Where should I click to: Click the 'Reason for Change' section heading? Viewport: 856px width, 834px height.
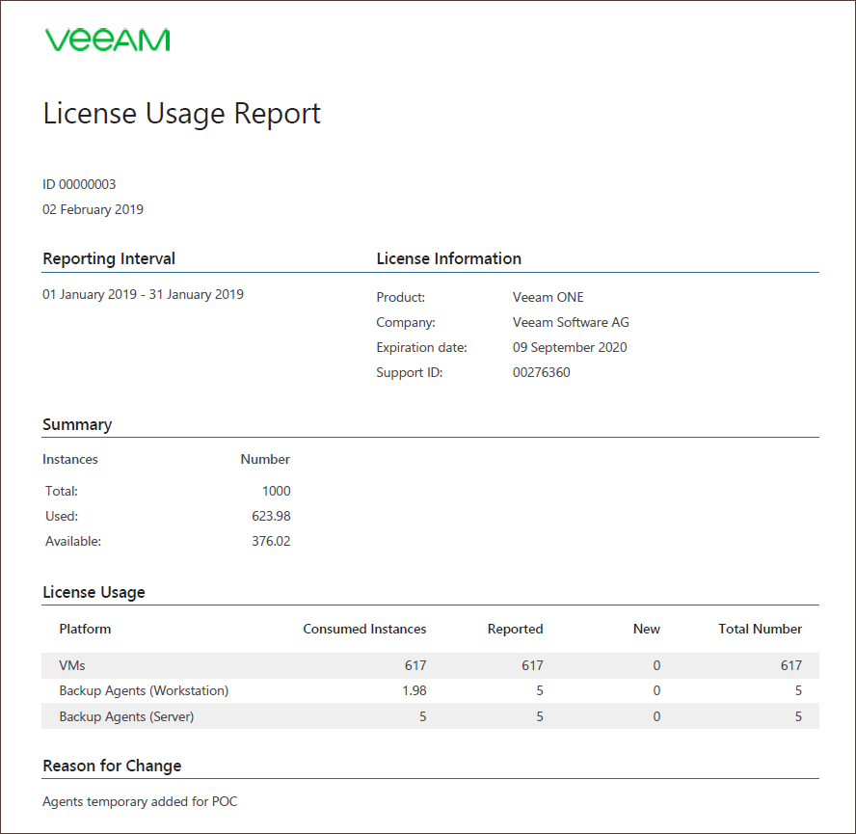click(112, 767)
